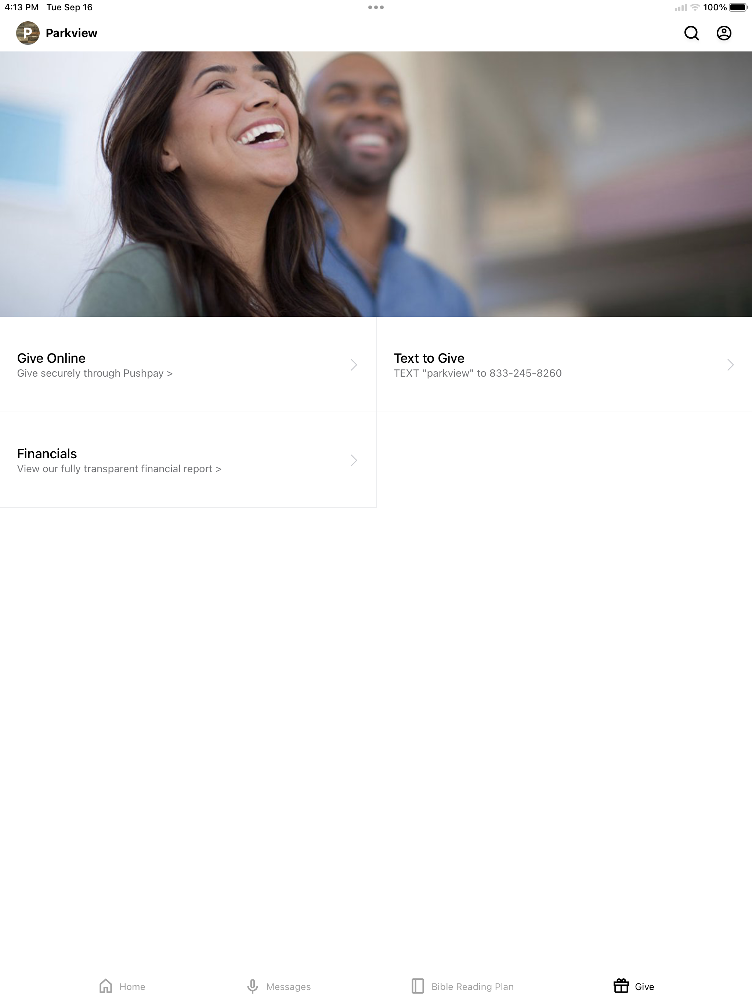
Task: Expand the Give Online row chevron
Action: click(x=354, y=365)
